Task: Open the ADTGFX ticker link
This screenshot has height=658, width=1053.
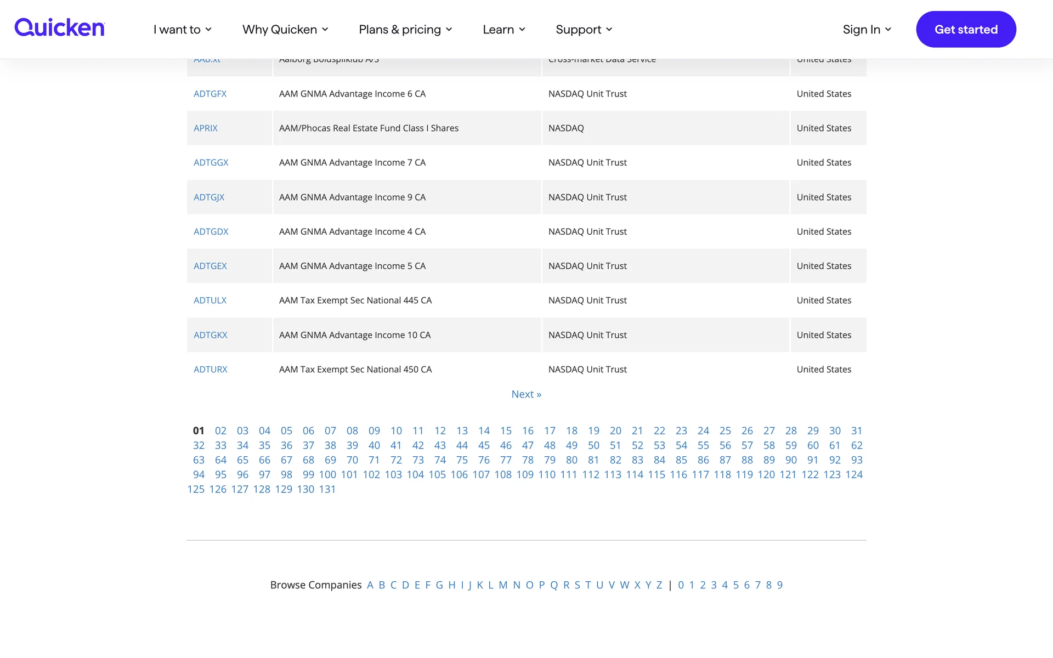Action: pos(210,94)
